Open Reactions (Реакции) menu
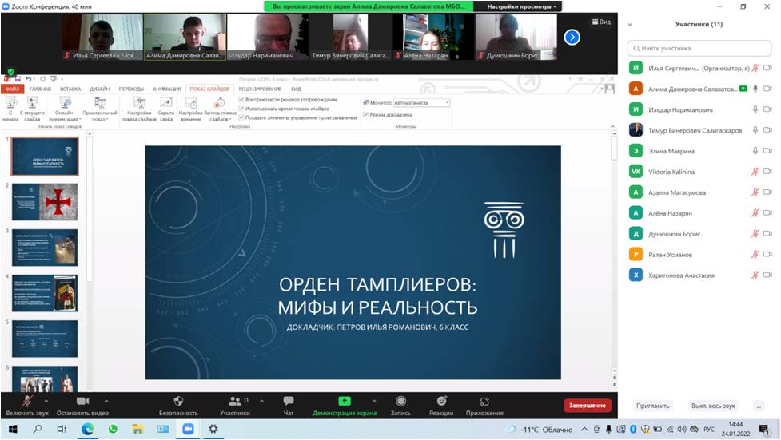The width and height of the screenshot is (781, 440). (441, 401)
